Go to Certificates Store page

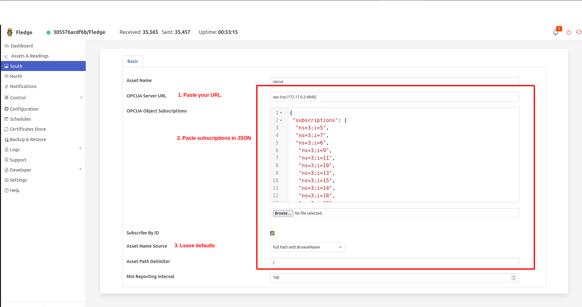[x=28, y=129]
